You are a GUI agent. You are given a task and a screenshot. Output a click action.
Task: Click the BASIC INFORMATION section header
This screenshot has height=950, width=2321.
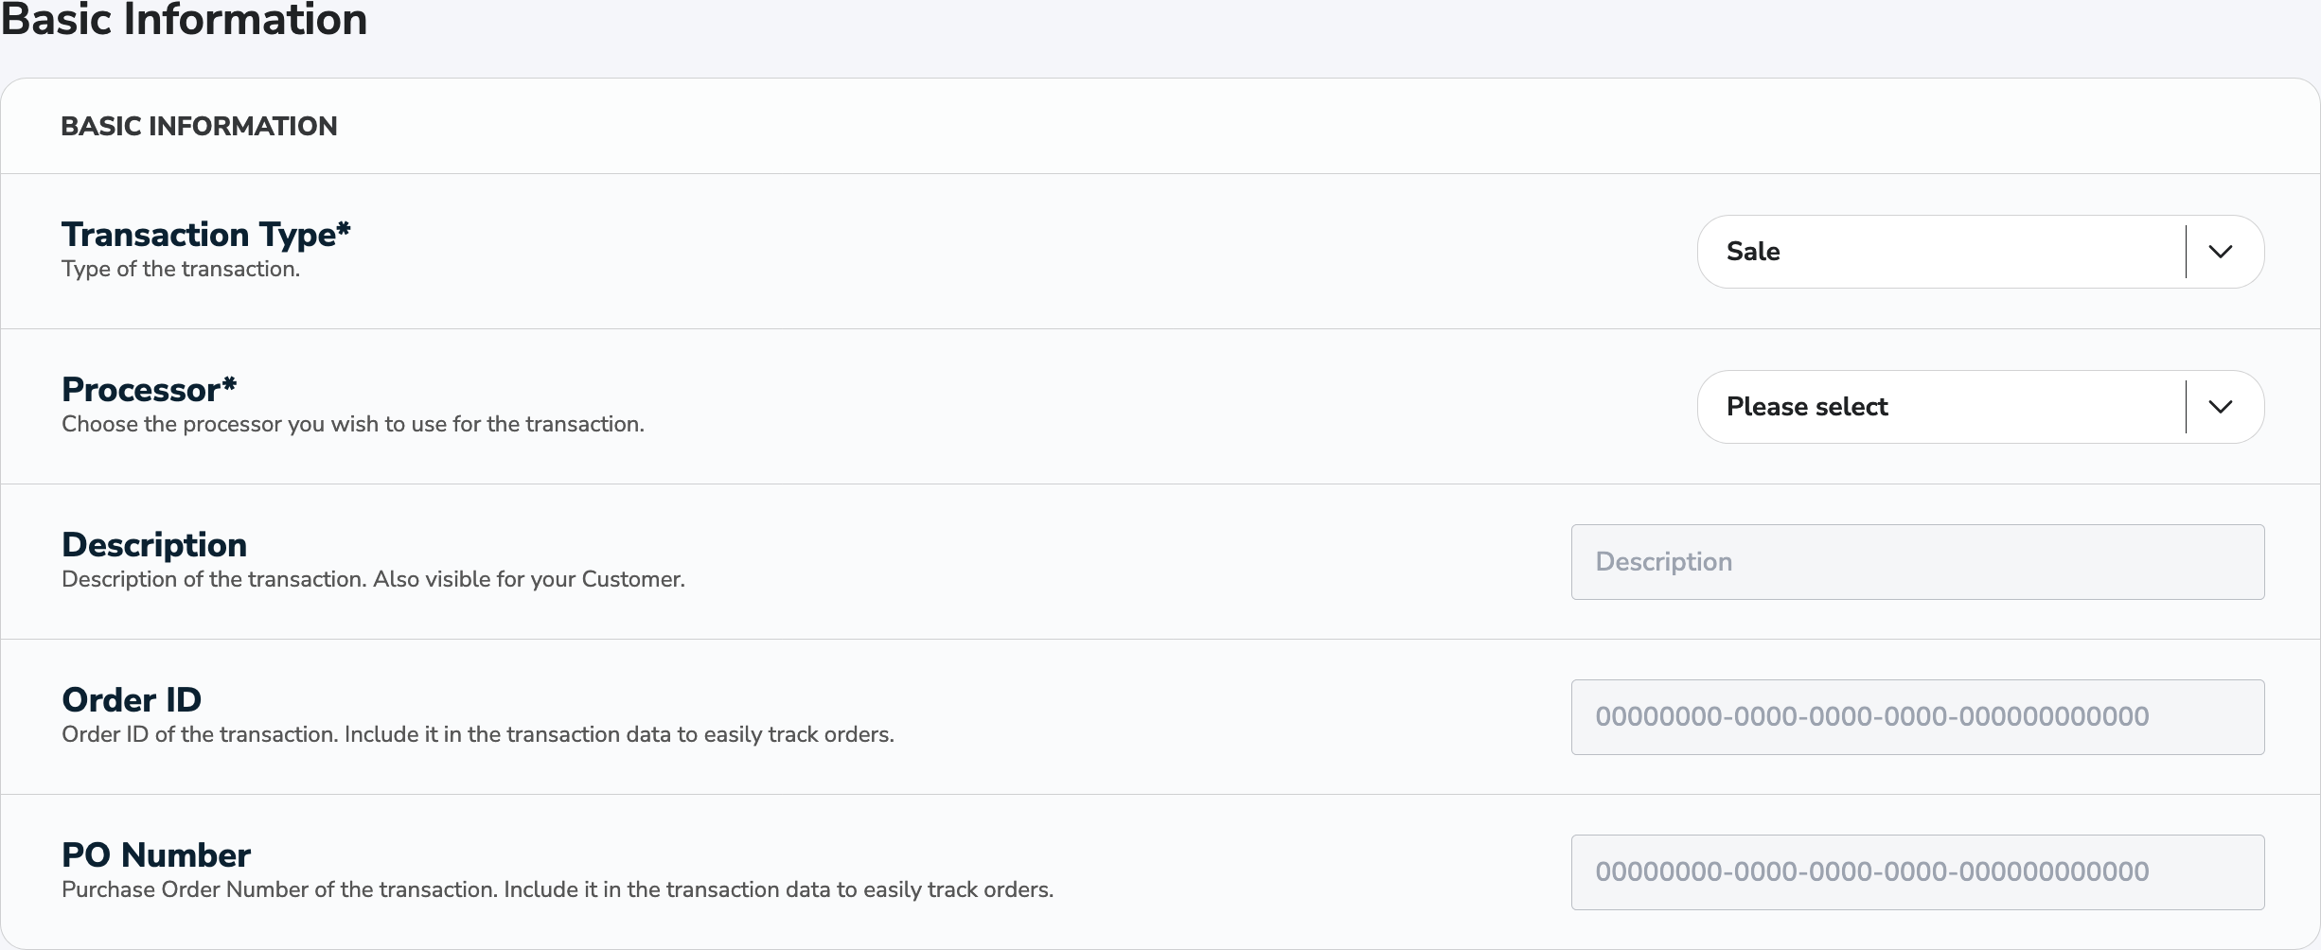[198, 125]
